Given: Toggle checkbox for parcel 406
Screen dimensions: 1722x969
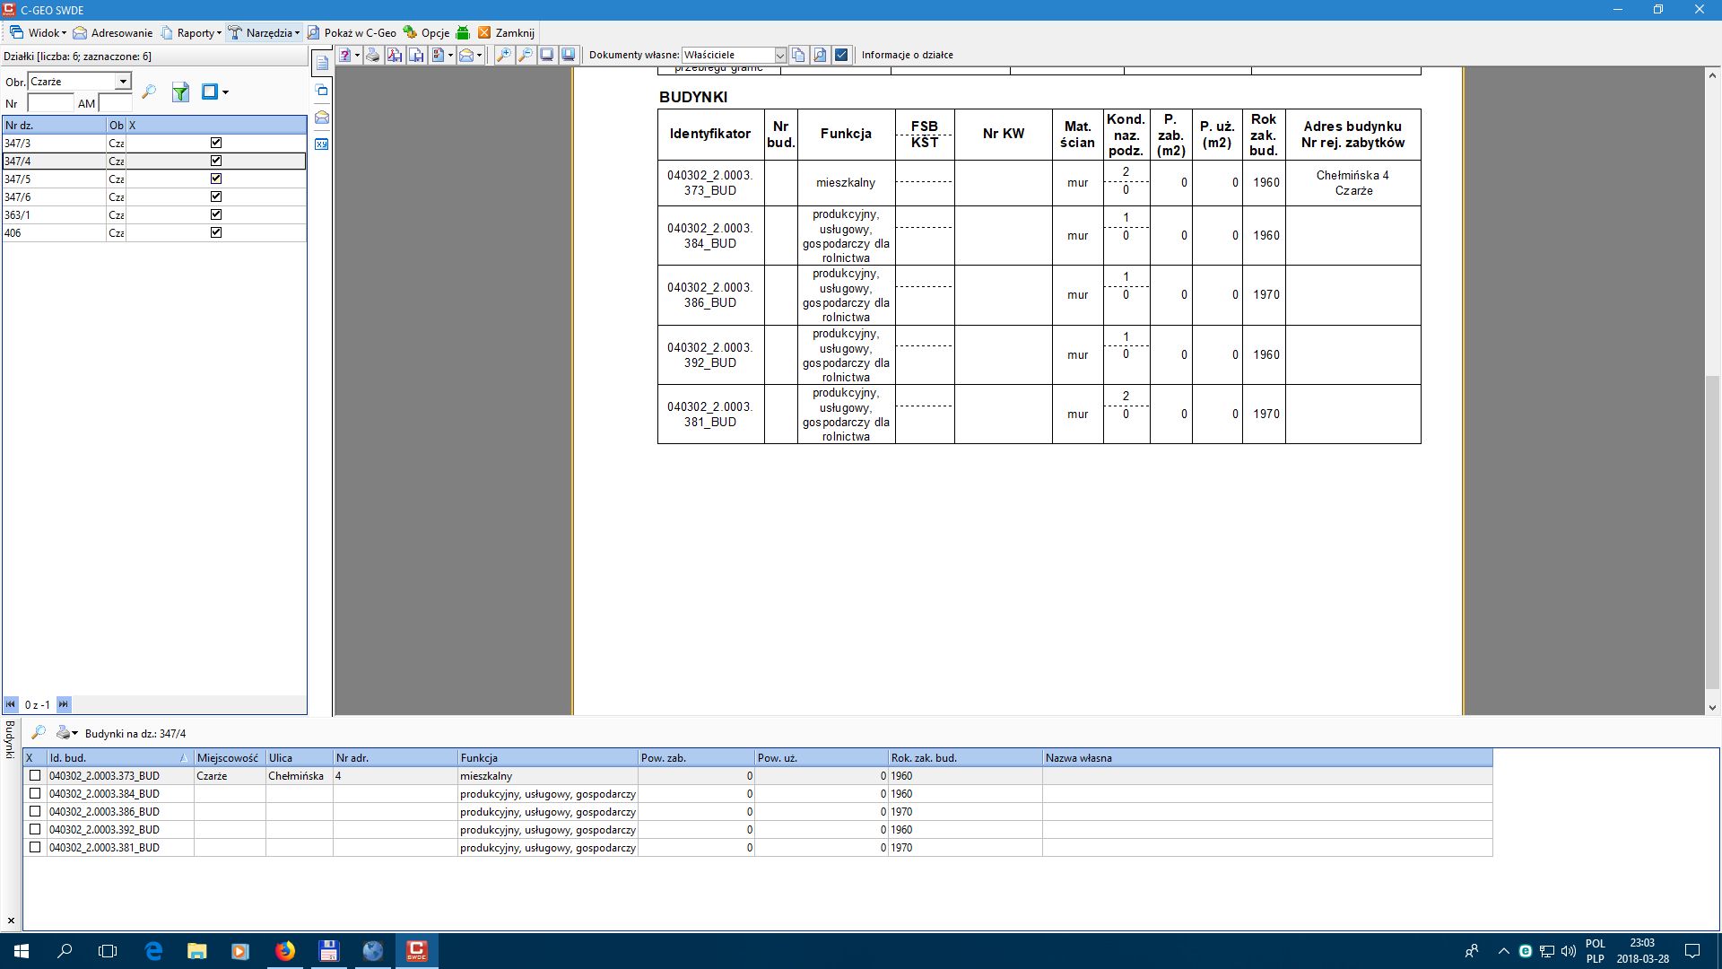Looking at the screenshot, I should [x=216, y=232].
